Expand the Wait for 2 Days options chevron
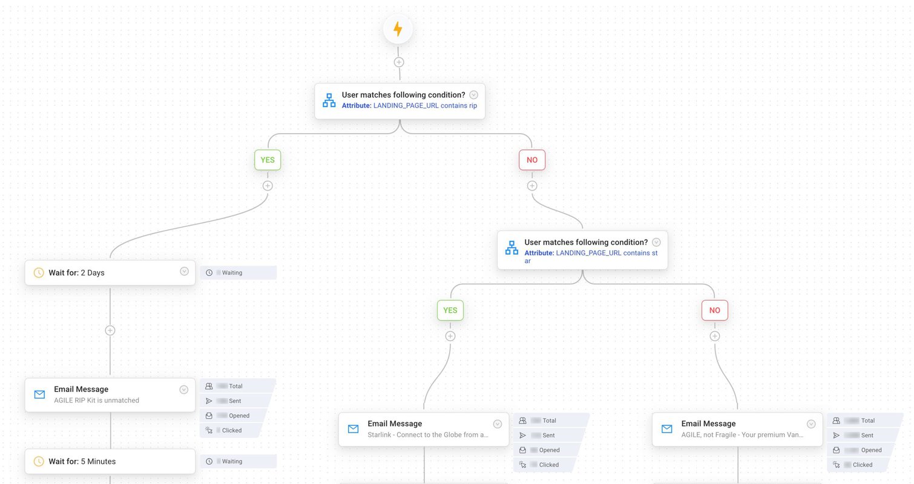This screenshot has width=914, height=484. tap(184, 272)
